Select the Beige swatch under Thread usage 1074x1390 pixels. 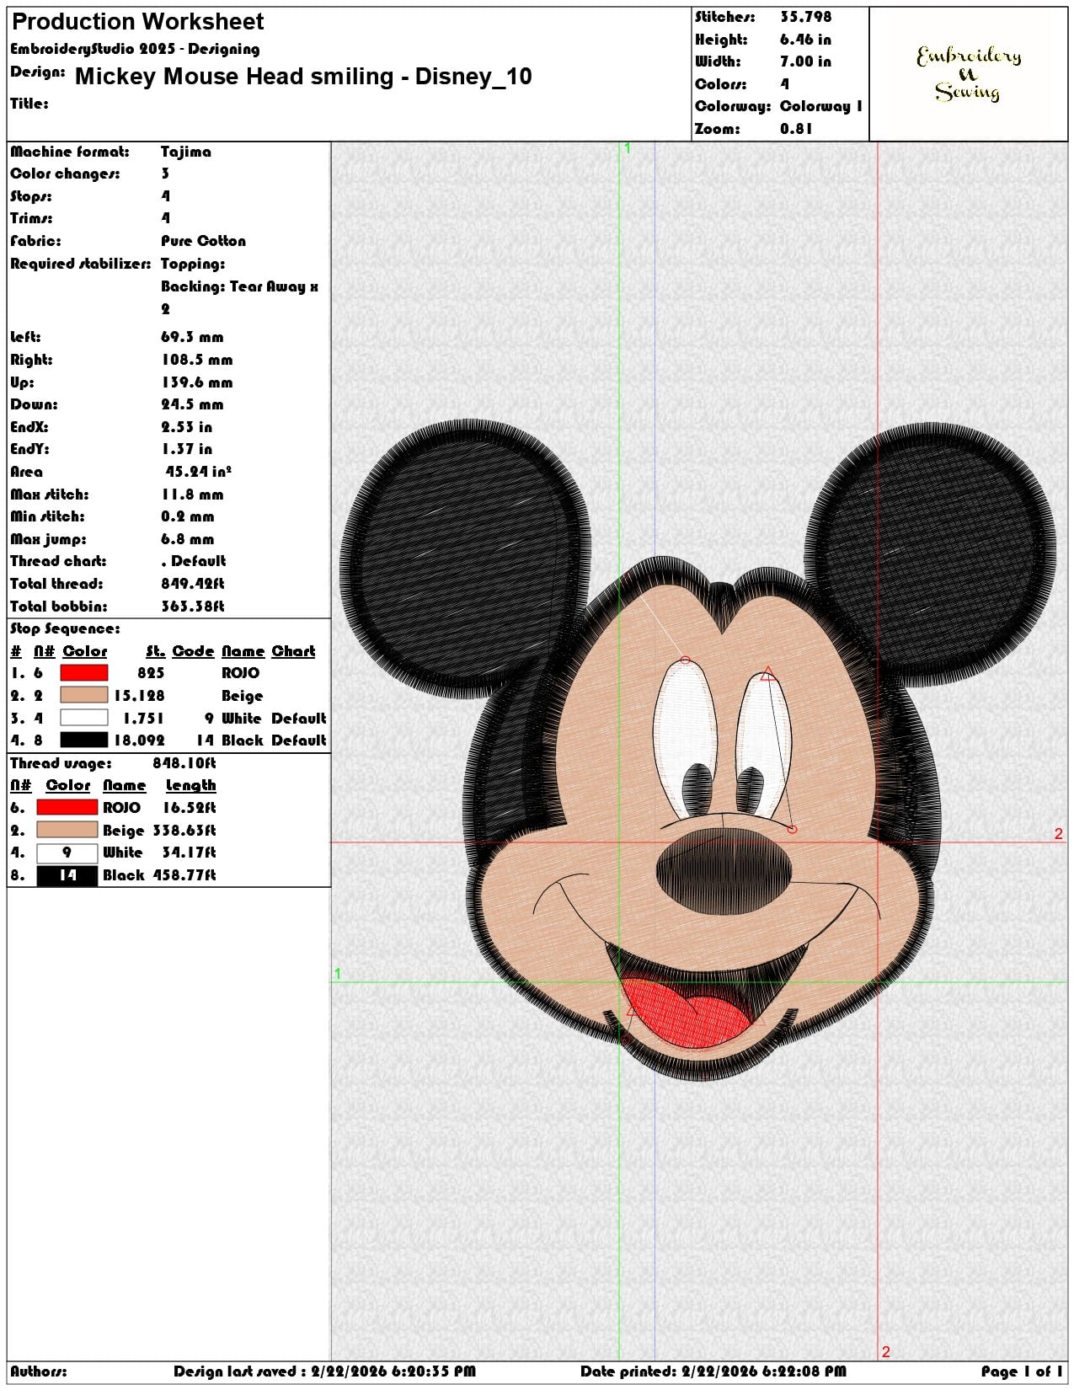(67, 830)
